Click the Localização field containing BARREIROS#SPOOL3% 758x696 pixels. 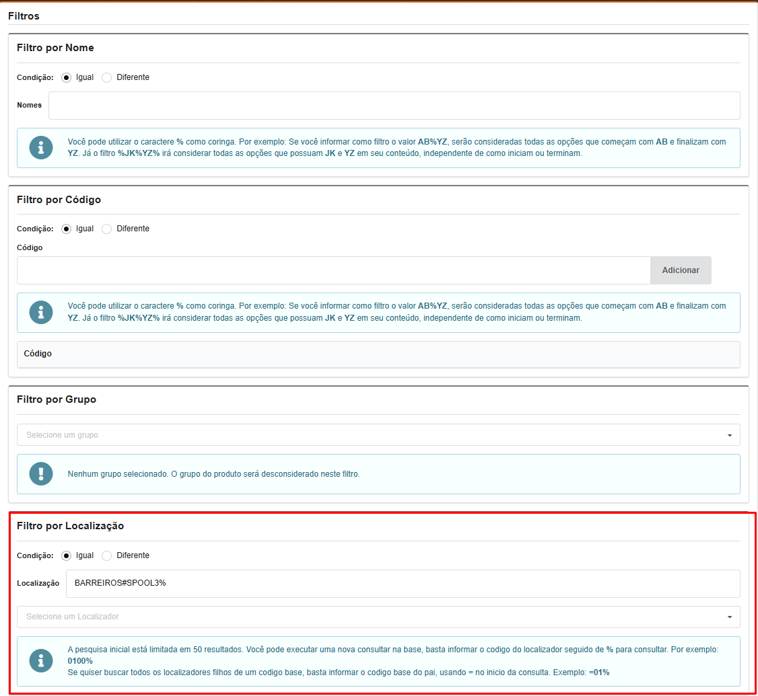tap(403, 583)
